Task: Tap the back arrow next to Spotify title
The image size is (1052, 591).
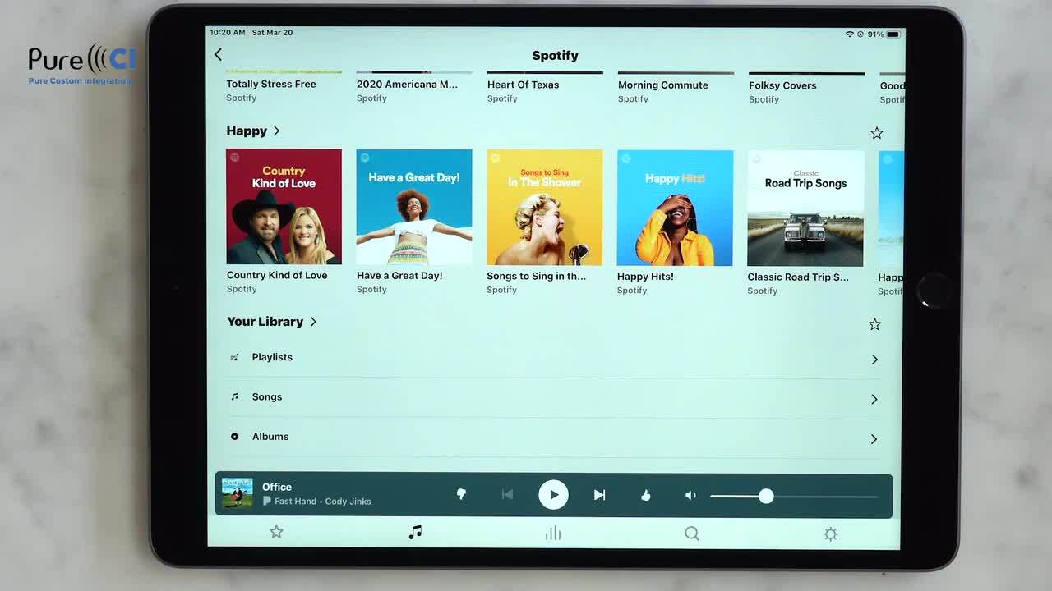Action: (x=218, y=54)
